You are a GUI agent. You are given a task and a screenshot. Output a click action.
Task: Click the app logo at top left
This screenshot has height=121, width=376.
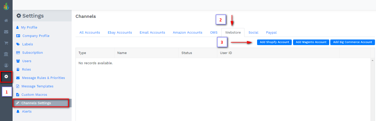click(6, 6)
